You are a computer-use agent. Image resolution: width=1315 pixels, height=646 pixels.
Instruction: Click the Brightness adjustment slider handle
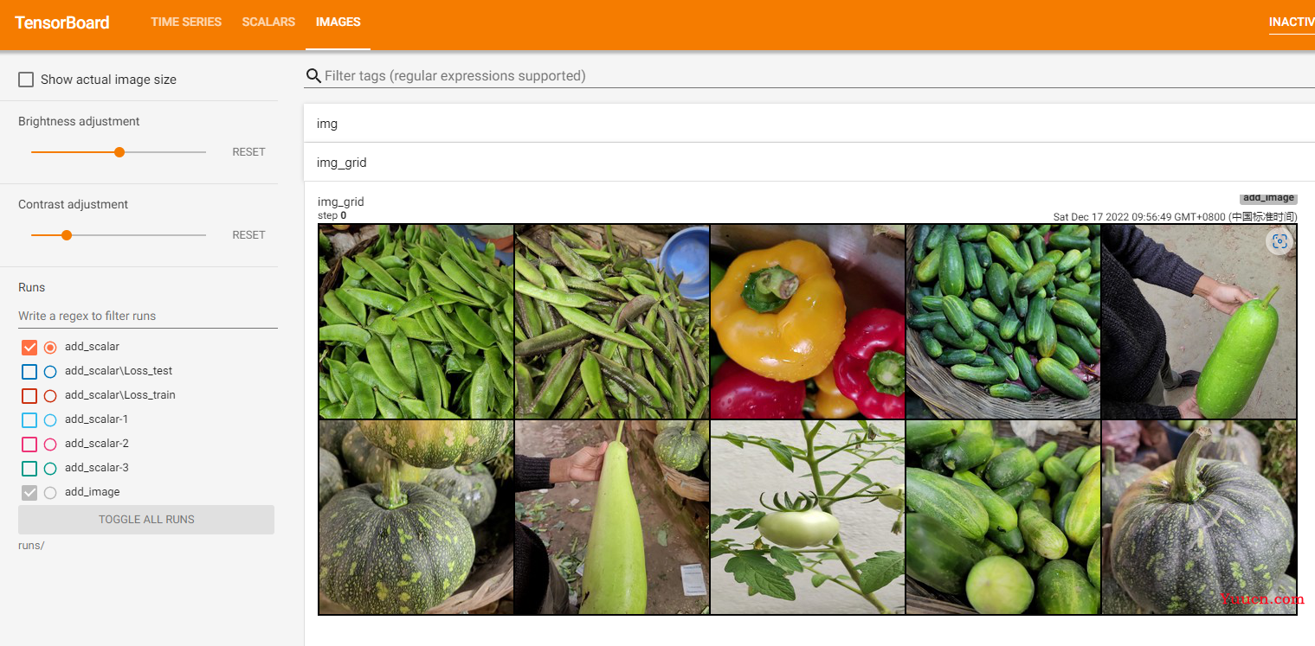tap(119, 152)
